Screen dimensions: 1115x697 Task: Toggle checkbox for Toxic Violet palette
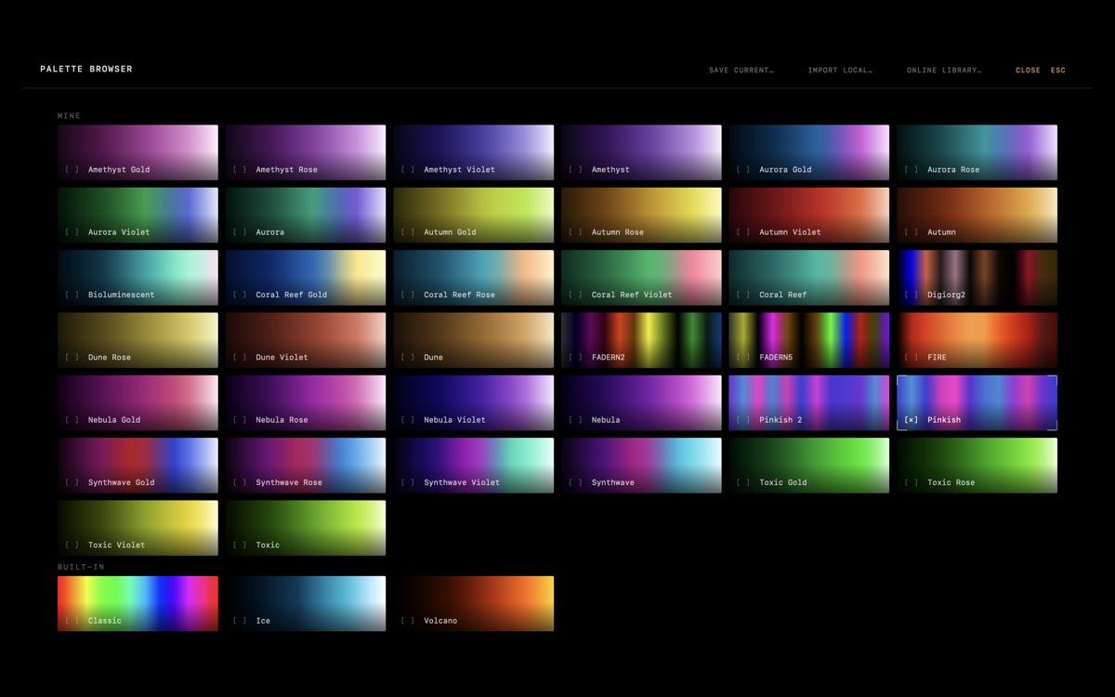pyautogui.click(x=72, y=545)
